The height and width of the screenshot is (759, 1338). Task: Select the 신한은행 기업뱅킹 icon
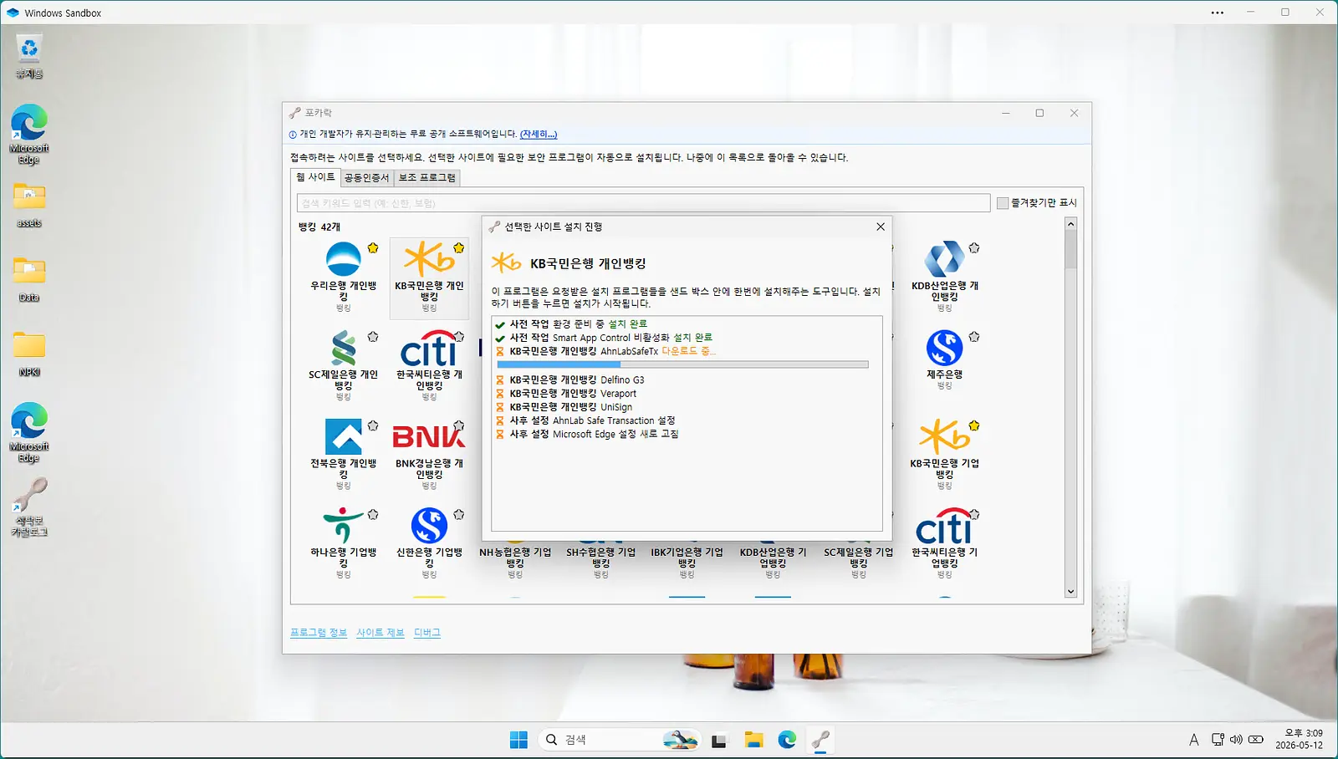point(429,525)
